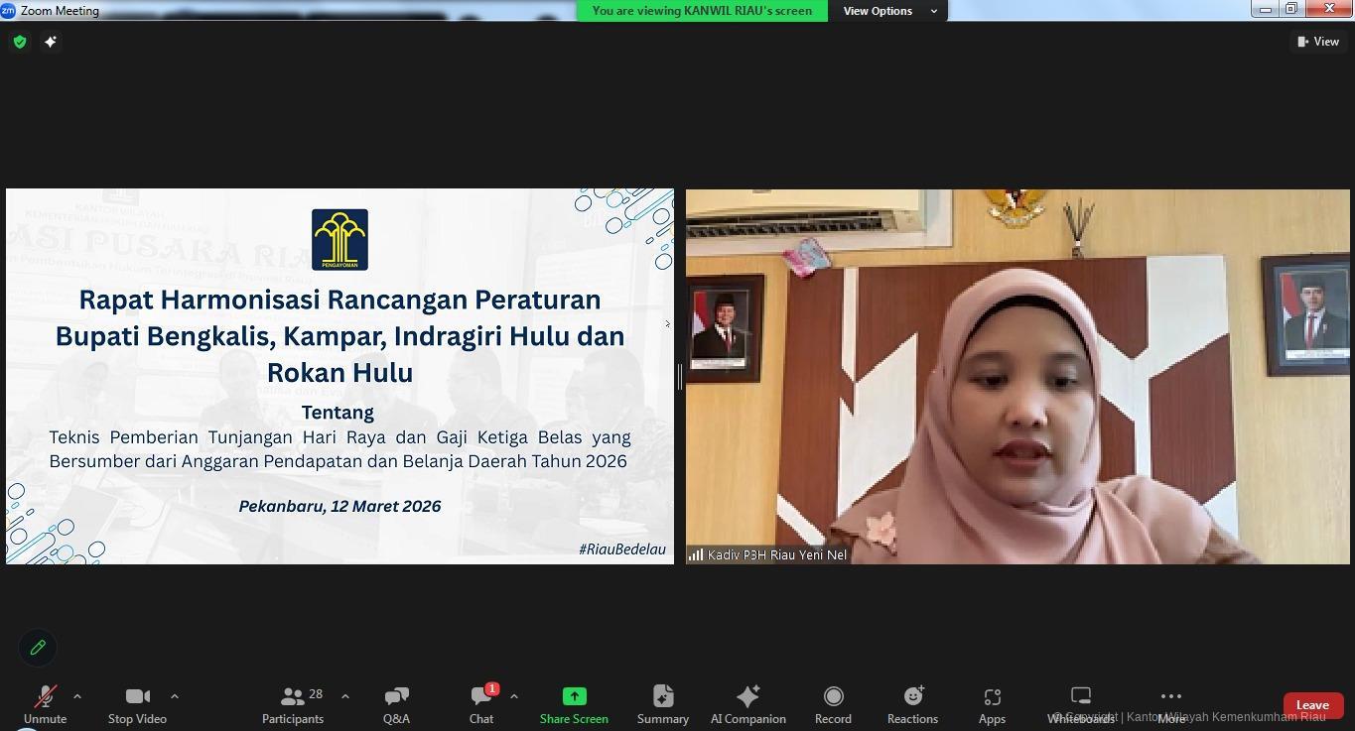Open the Apps icon in toolbar
Viewport: 1355px width, 731px height.
992,696
